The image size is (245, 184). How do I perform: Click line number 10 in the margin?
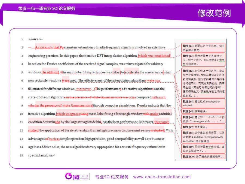coord(22,114)
